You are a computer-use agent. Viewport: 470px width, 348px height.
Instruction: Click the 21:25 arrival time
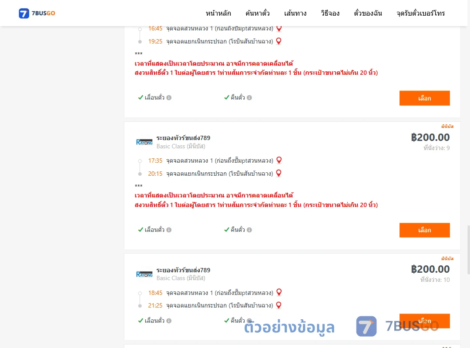tap(155, 305)
